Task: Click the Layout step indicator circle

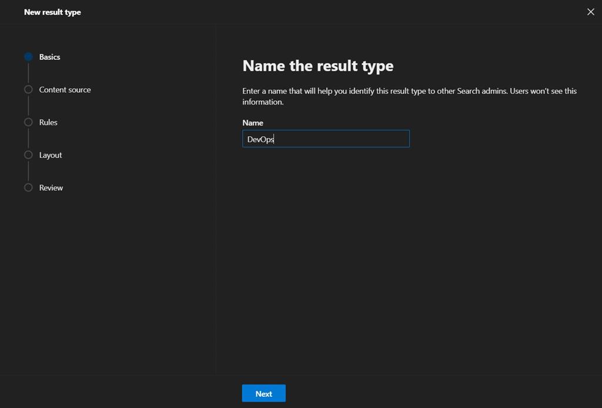Action: tap(28, 155)
